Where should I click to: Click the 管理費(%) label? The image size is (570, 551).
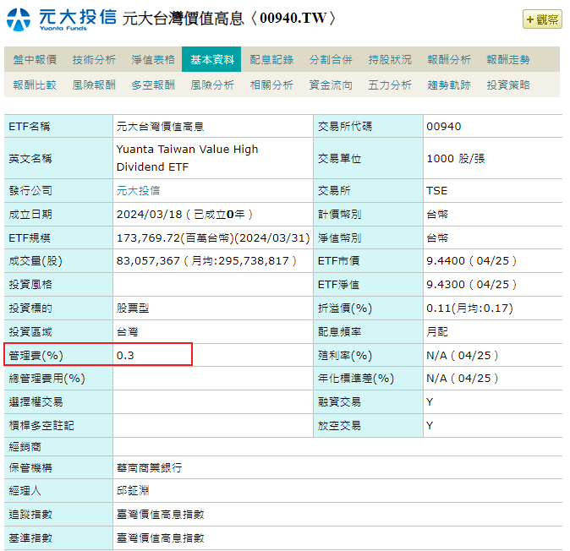coord(36,355)
